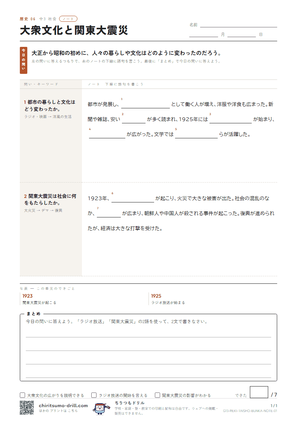Click the まとめ section label
The image size is (297, 421).
pos(33,314)
